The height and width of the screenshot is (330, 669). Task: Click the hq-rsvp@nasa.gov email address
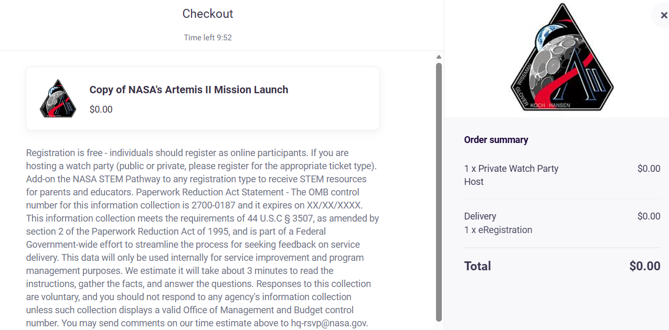[330, 323]
